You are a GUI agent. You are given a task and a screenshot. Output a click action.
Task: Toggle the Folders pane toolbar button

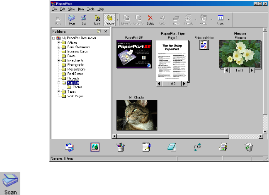(109, 19)
